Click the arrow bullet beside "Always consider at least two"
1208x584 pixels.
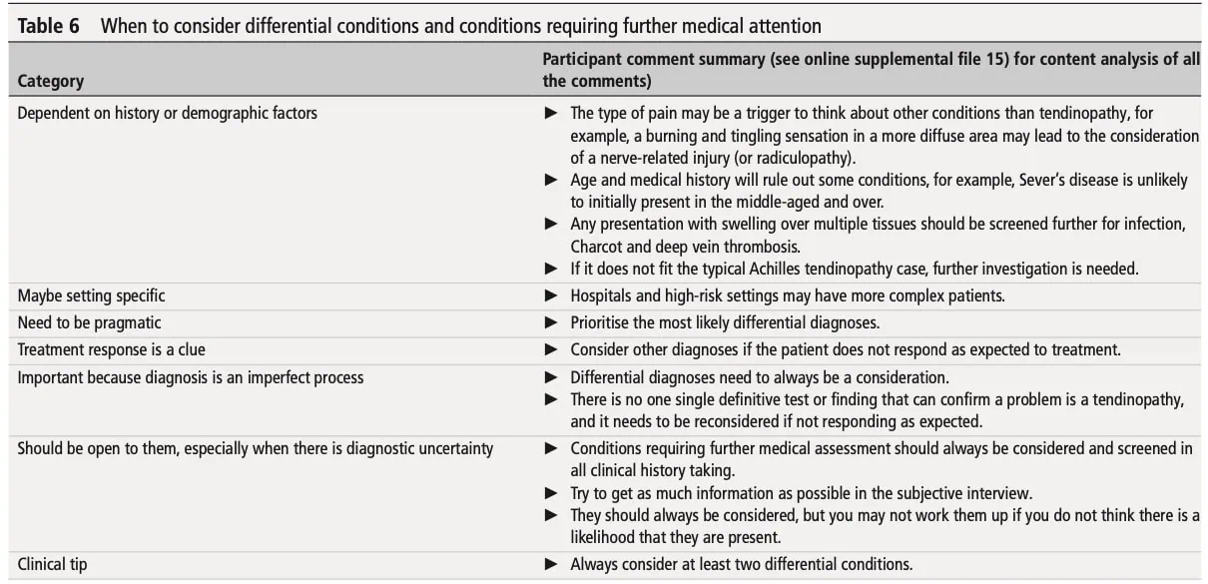point(550,565)
